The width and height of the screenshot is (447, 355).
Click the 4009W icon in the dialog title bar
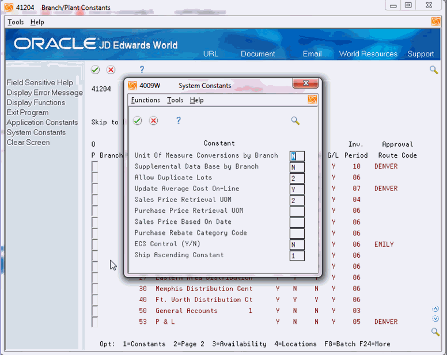132,85
